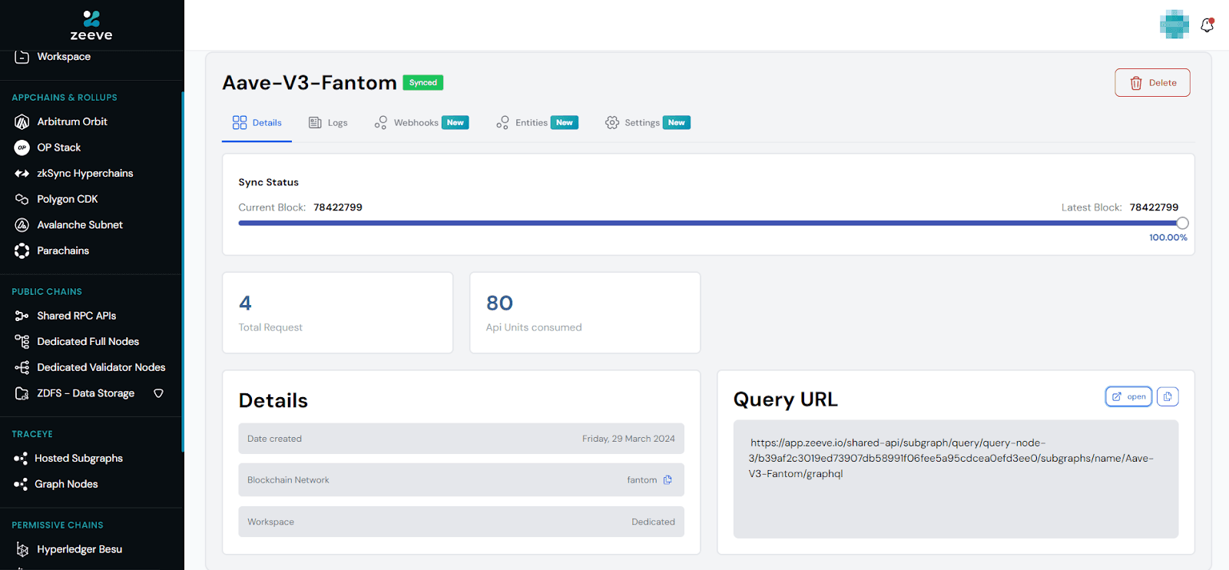Click the Shared RPC APIs icon

(22, 316)
